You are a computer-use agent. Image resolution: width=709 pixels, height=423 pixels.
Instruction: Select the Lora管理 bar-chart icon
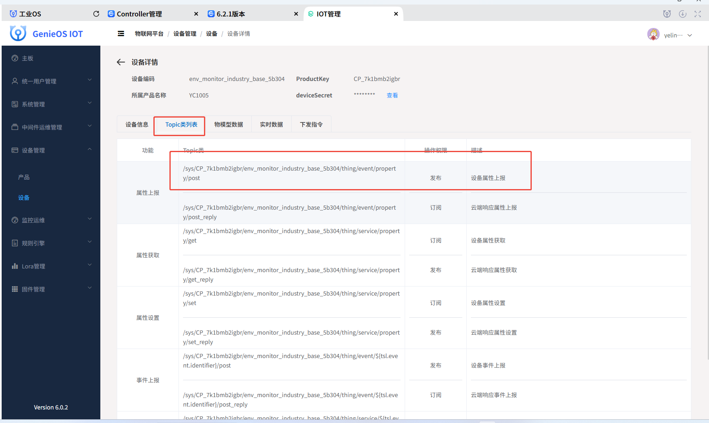tap(15, 266)
